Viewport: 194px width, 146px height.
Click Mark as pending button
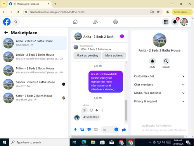(87, 56)
